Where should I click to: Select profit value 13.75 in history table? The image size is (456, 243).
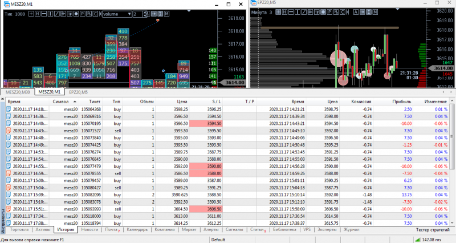point(406,195)
